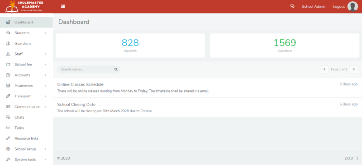This screenshot has height=165, width=362.
Task: Expand the Students submenu chevron
Action: 45,33
